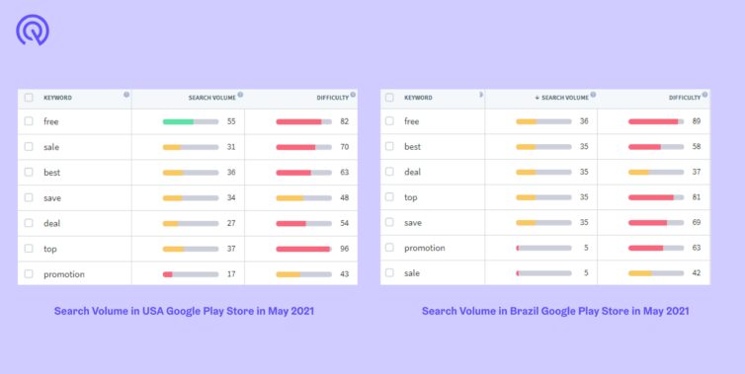
Task: Toggle select-all checkbox in Brazil table header
Action: coord(389,98)
